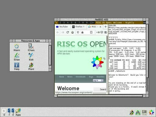
Task: Click Resources Apps window vertical scrollbar
Action: pyautogui.click(x=50, y=55)
